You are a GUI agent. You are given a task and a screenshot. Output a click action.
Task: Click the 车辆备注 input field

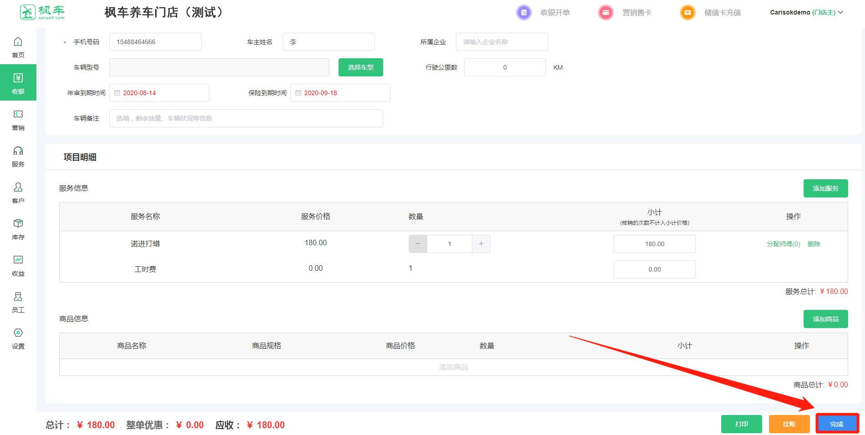tap(246, 118)
